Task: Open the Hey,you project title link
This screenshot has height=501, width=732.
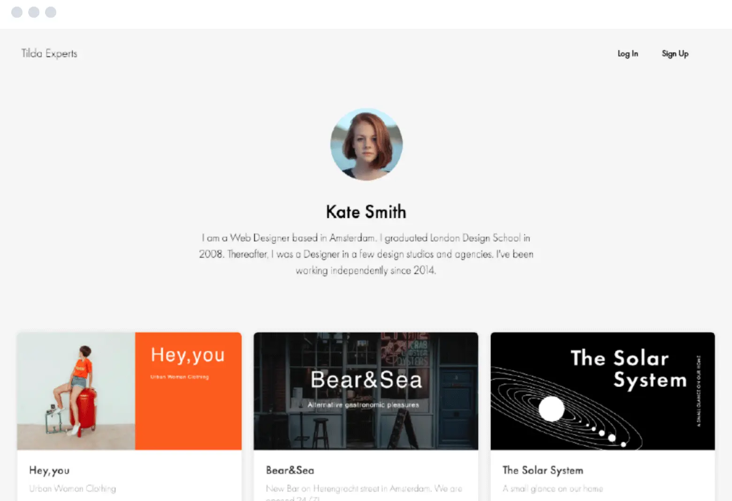Action: [49, 470]
